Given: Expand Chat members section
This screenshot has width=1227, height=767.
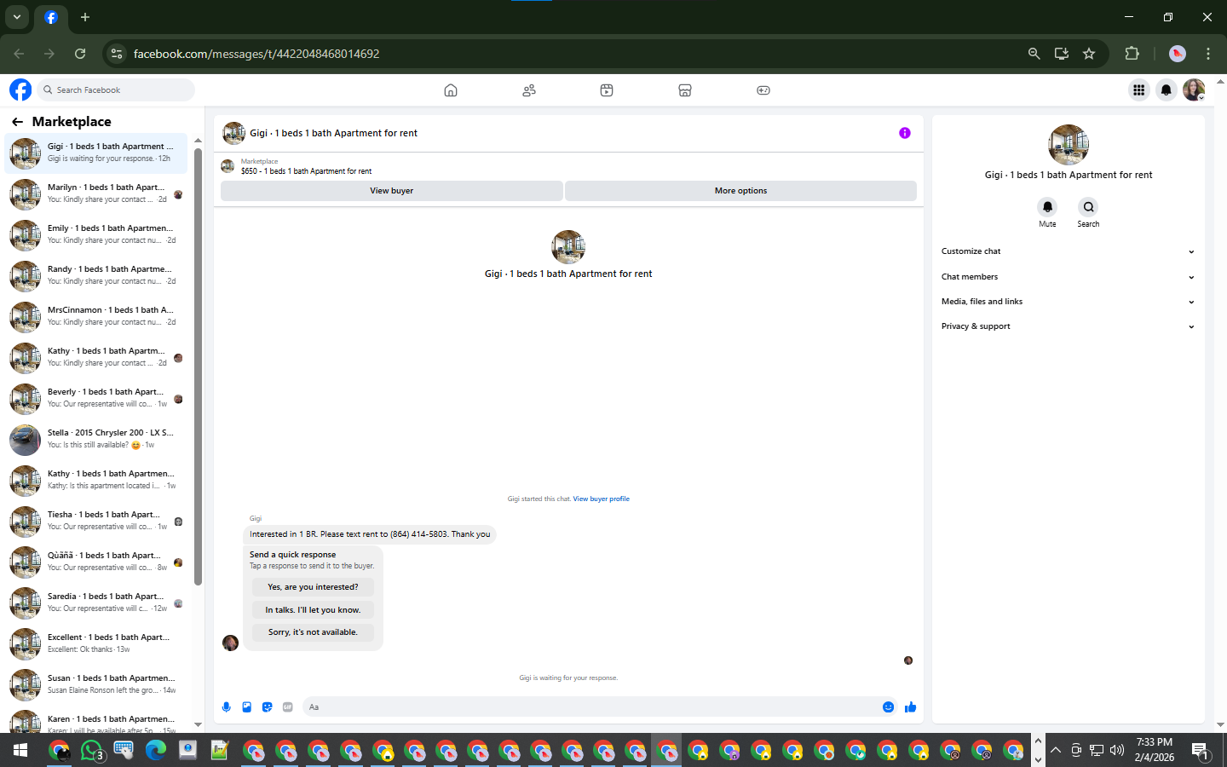Looking at the screenshot, I should (x=1068, y=277).
